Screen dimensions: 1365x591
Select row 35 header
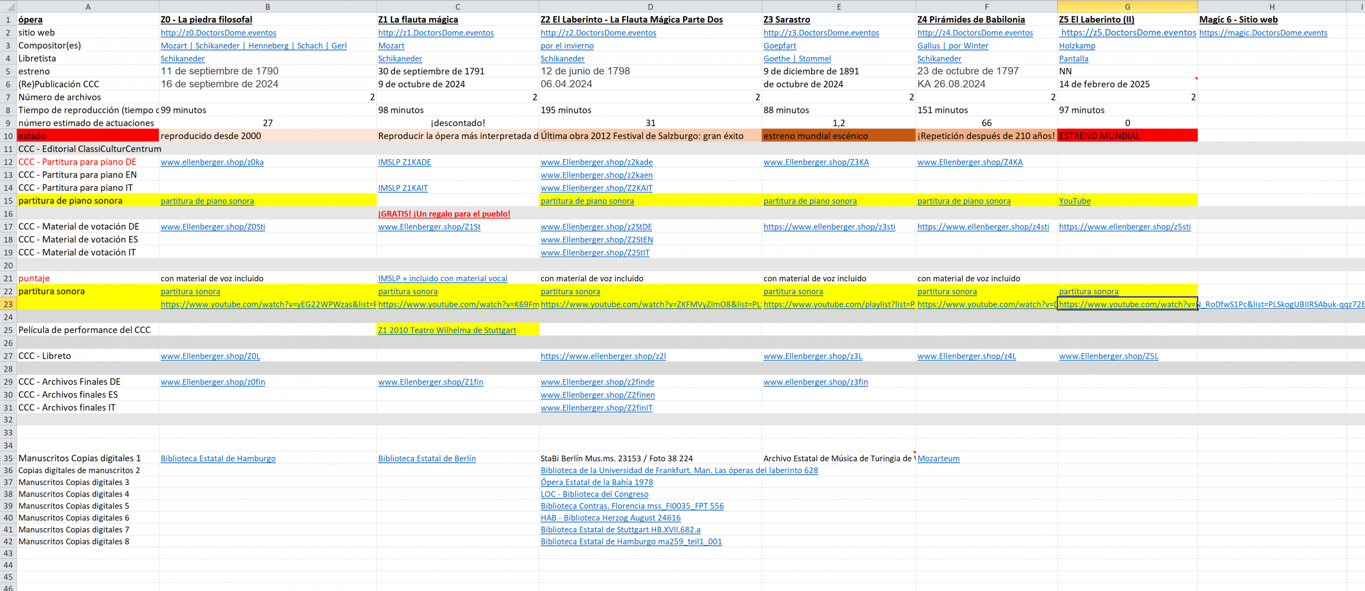(x=8, y=459)
